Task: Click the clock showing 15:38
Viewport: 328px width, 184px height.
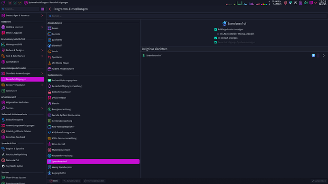Action: point(323,2)
